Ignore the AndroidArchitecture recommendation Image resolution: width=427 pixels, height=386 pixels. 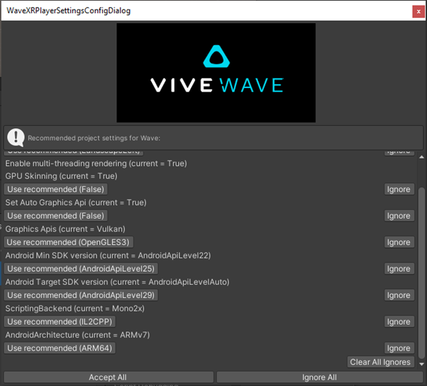click(398, 348)
